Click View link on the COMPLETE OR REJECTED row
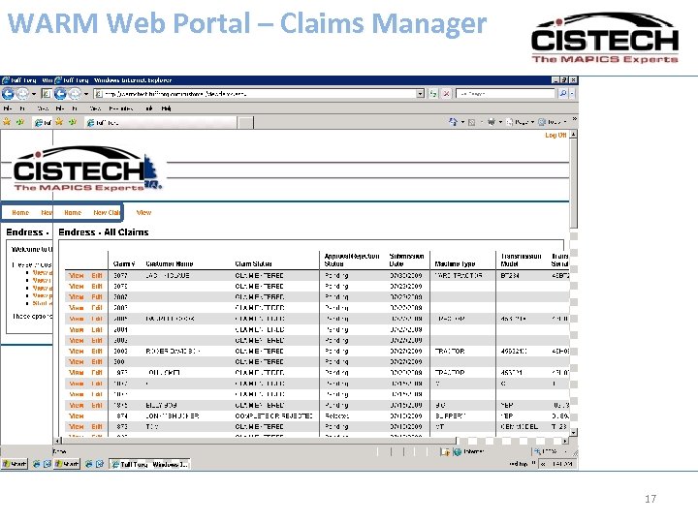 point(77,416)
